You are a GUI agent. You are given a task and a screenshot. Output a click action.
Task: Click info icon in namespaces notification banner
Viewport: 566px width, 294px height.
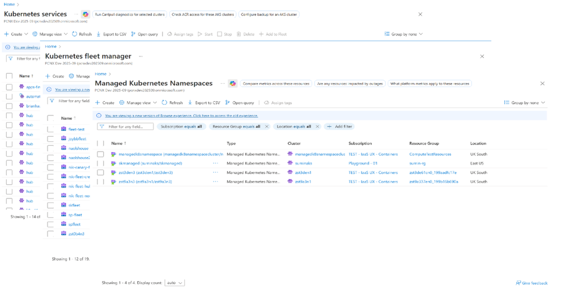click(99, 116)
